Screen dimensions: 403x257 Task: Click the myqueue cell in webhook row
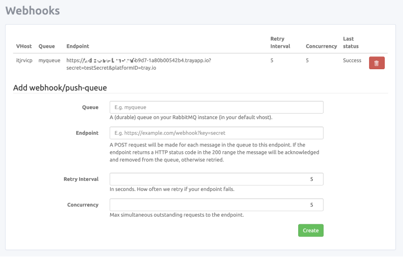pyautogui.click(x=49, y=61)
